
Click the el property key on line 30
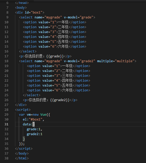pyautogui.click(x=25, y=119)
